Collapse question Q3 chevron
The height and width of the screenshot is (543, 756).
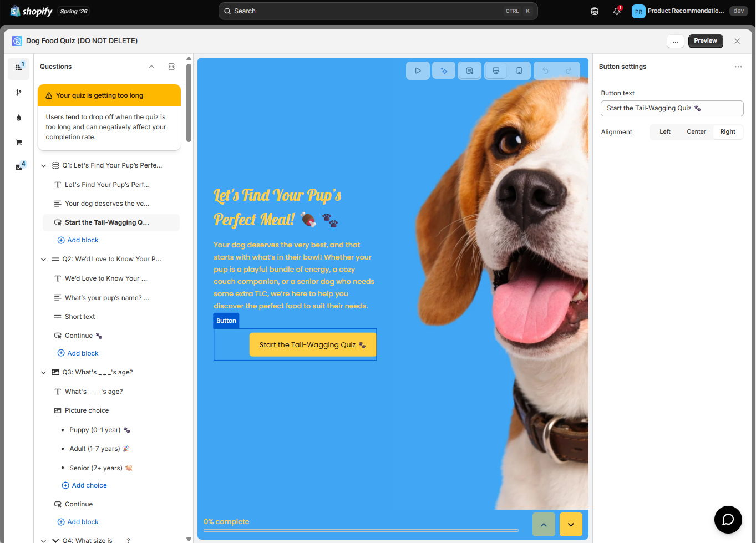point(43,373)
